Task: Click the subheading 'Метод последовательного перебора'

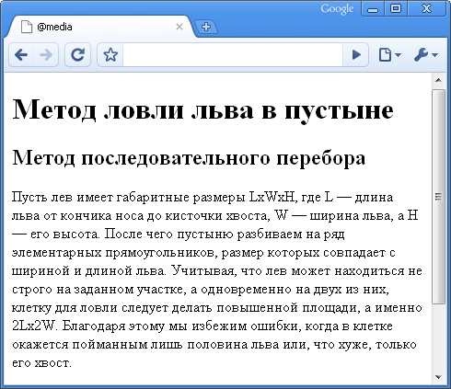Action: click(189, 158)
